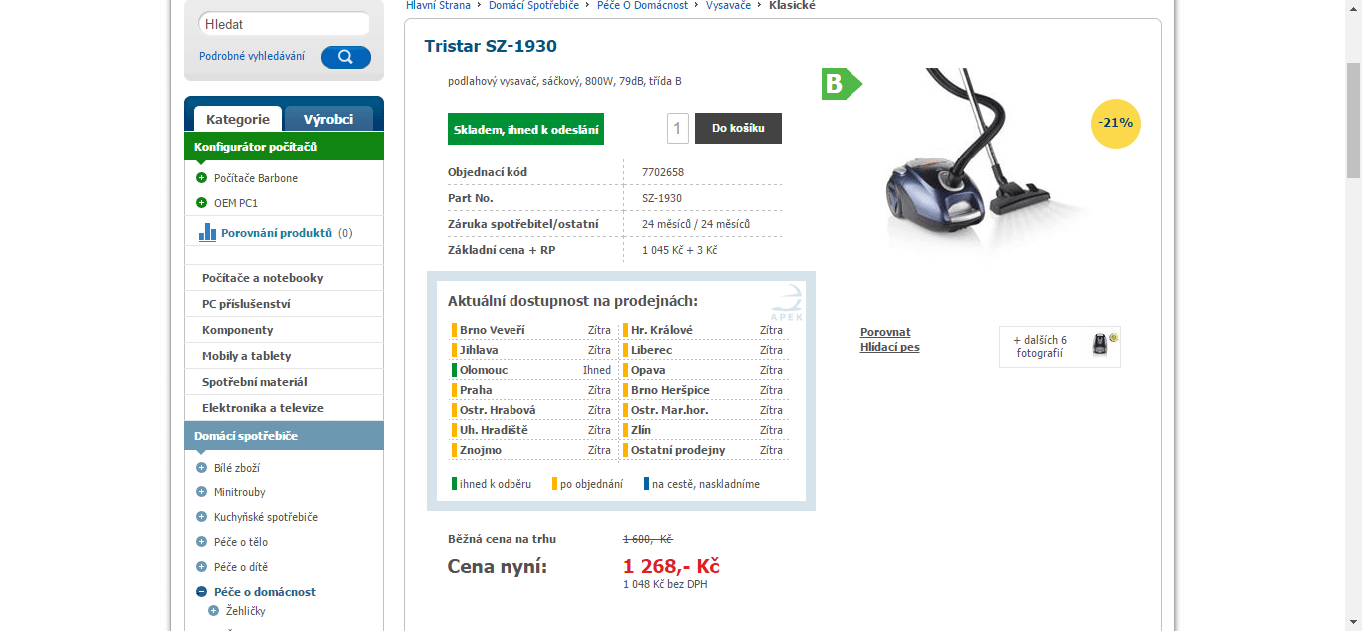Click the APEK logo in availability box
This screenshot has height=631, width=1362.
click(786, 303)
